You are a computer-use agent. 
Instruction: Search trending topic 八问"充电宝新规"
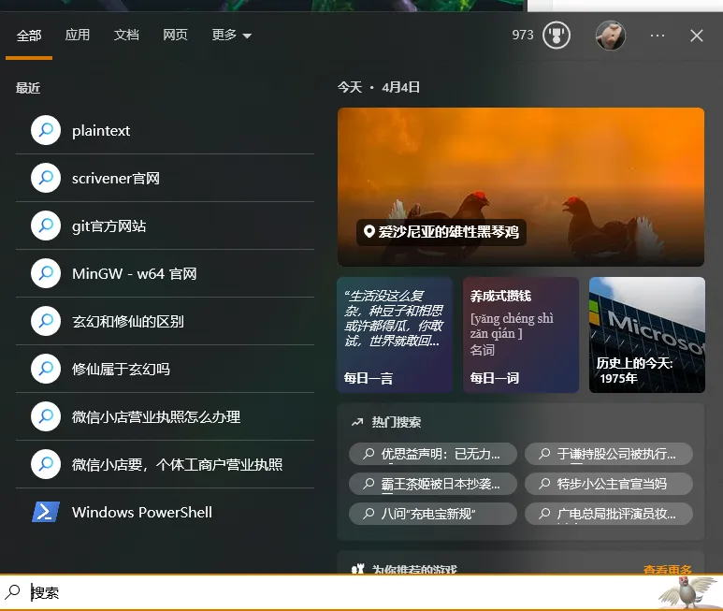[432, 514]
